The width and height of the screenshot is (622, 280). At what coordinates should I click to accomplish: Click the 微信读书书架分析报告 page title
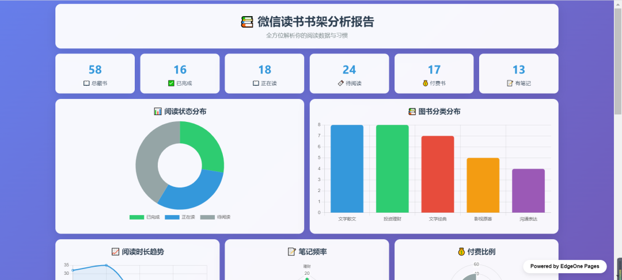pos(316,22)
